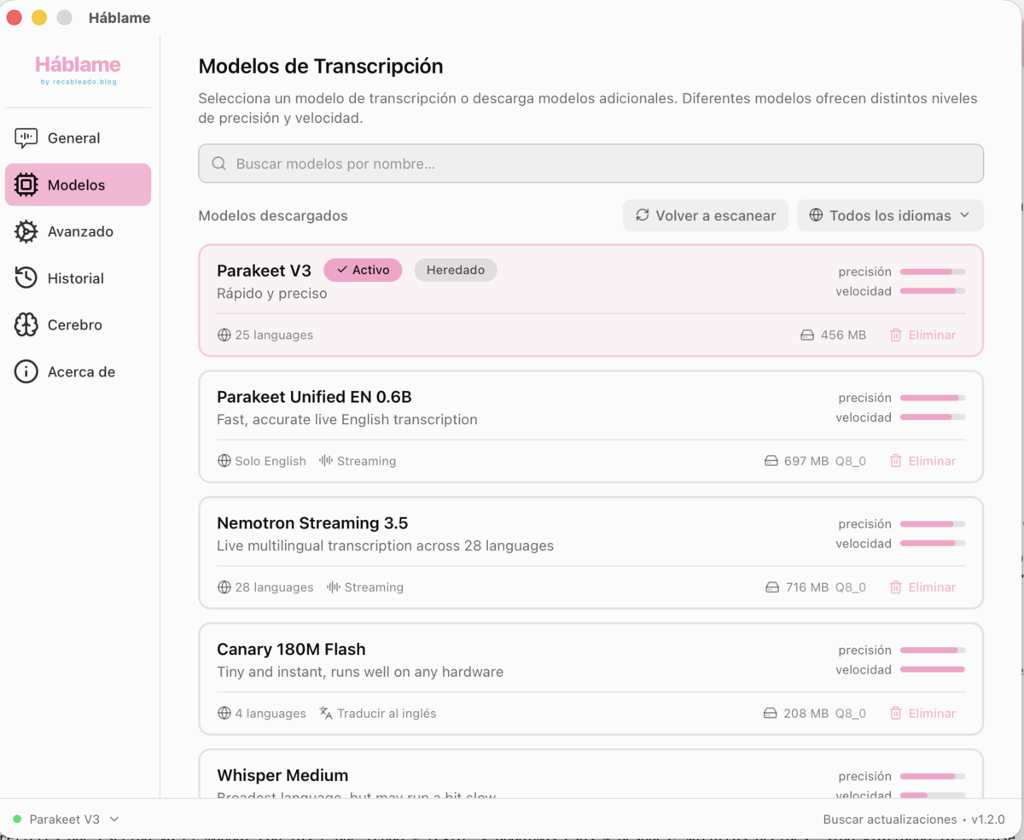Open the General section speech bubble icon
Screen dimensions: 1024x840
click(x=26, y=138)
